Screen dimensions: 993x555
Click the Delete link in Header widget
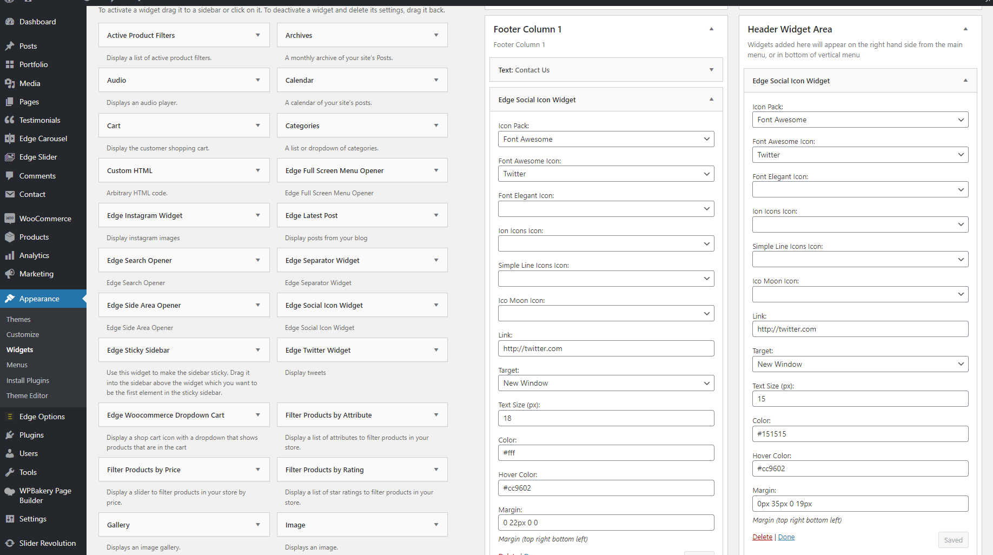(x=762, y=537)
